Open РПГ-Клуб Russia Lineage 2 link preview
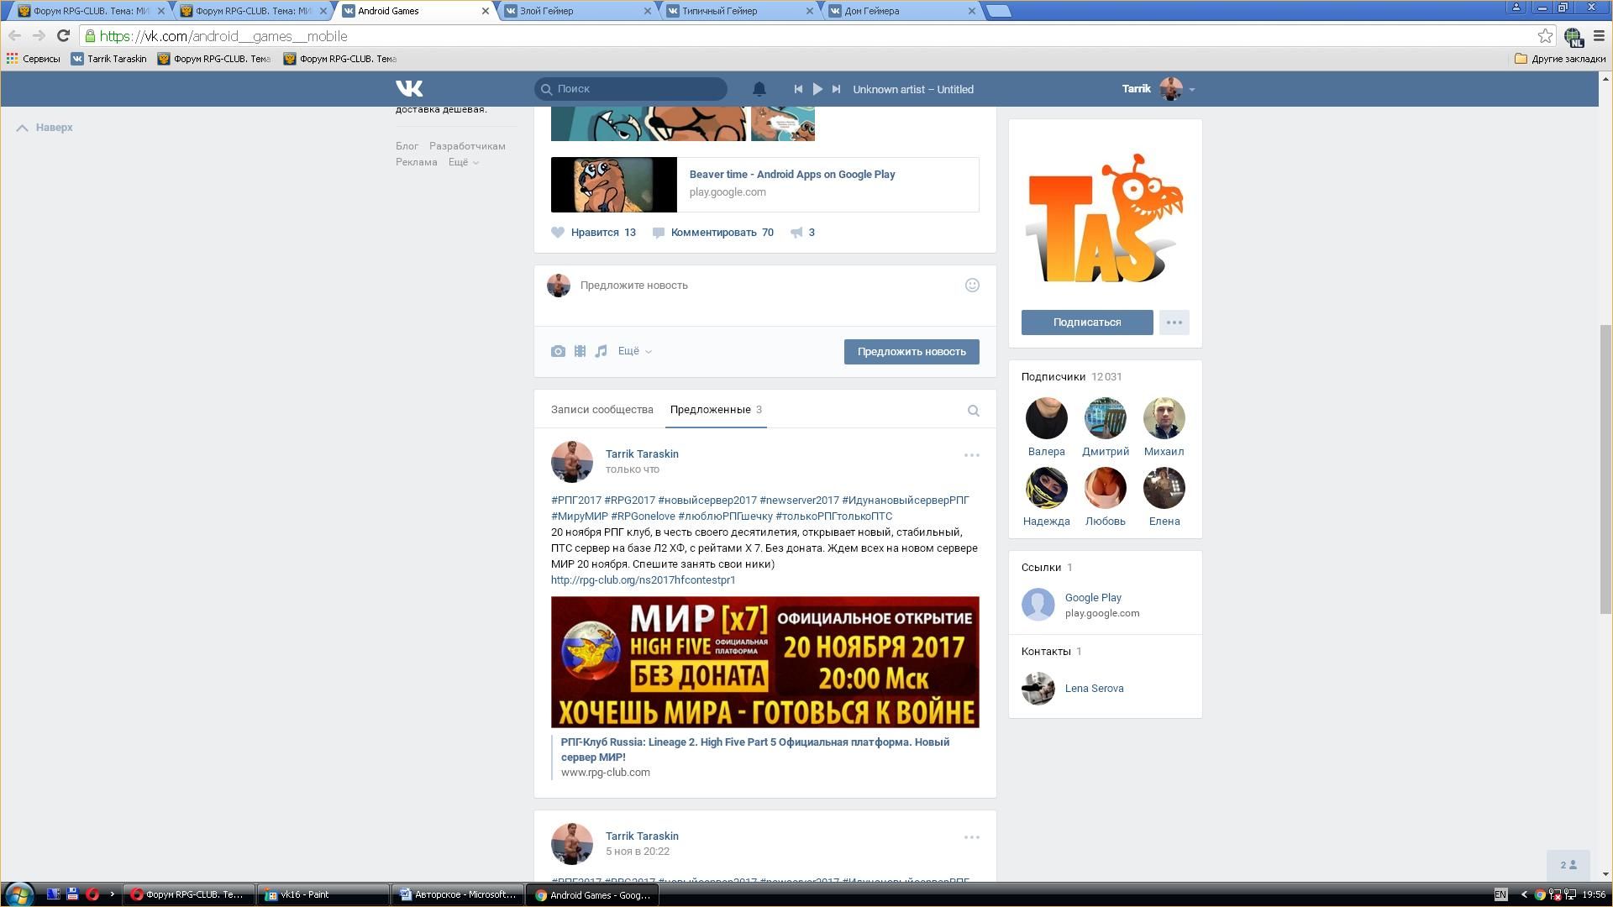The image size is (1613, 907). coord(755,750)
